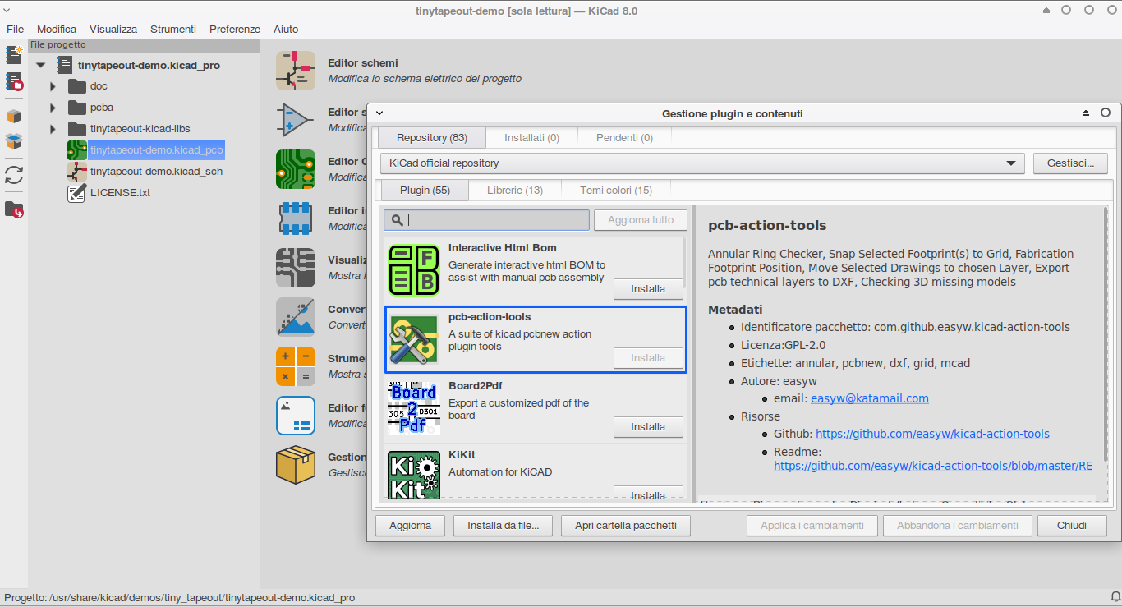Open the Strumenti menu

point(173,29)
